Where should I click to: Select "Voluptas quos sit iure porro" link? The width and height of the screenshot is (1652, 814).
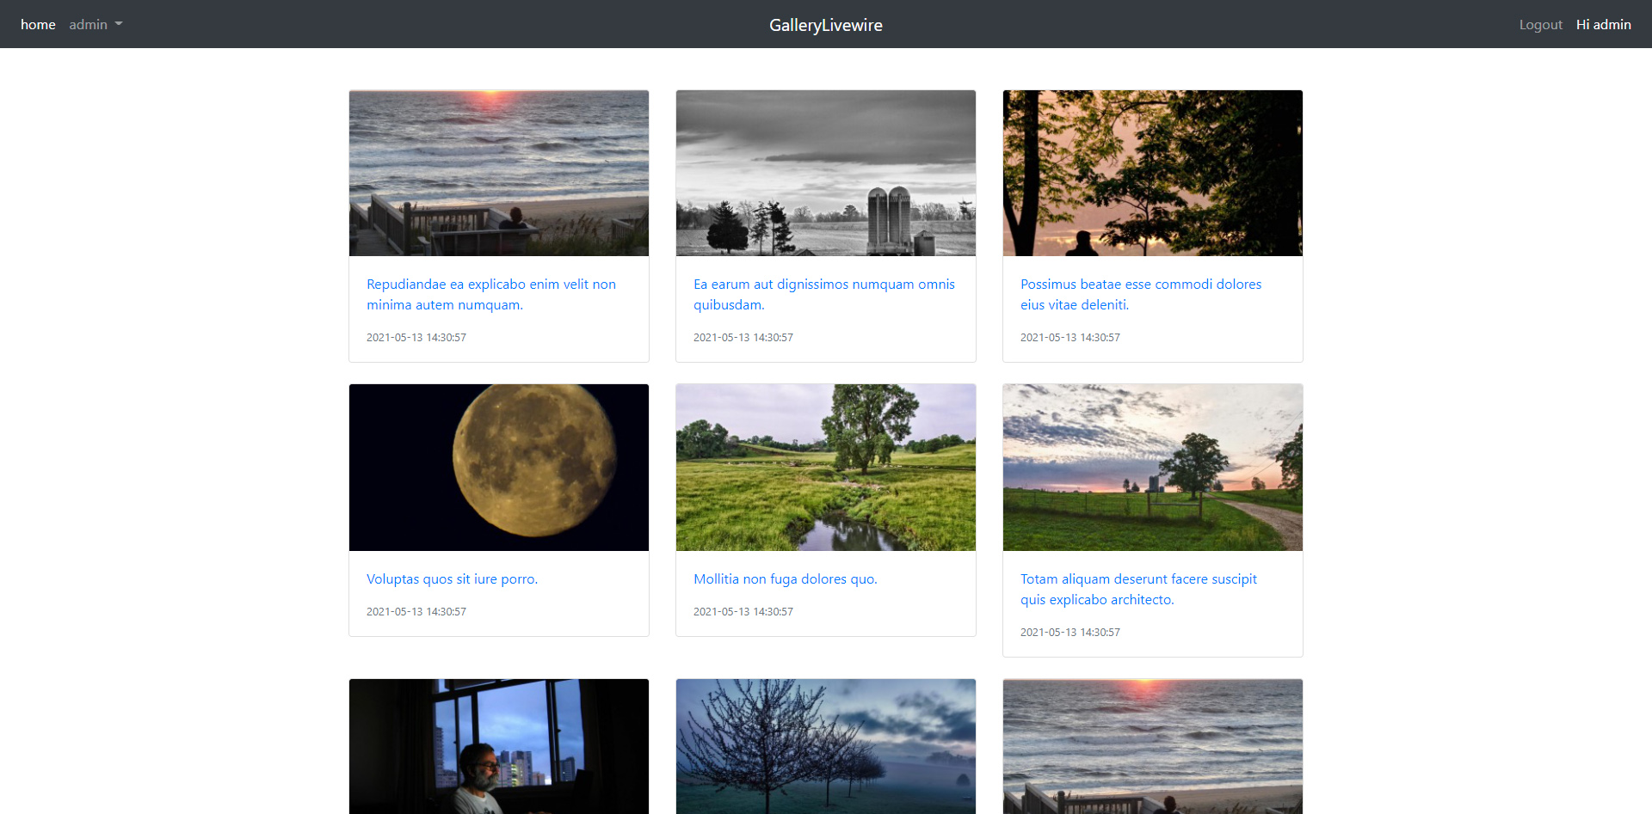click(452, 579)
